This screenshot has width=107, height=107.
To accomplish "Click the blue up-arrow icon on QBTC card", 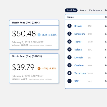I will [x=39, y=35].
